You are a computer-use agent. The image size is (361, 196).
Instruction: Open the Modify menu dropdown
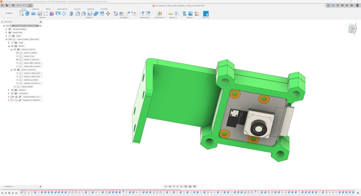point(89,18)
